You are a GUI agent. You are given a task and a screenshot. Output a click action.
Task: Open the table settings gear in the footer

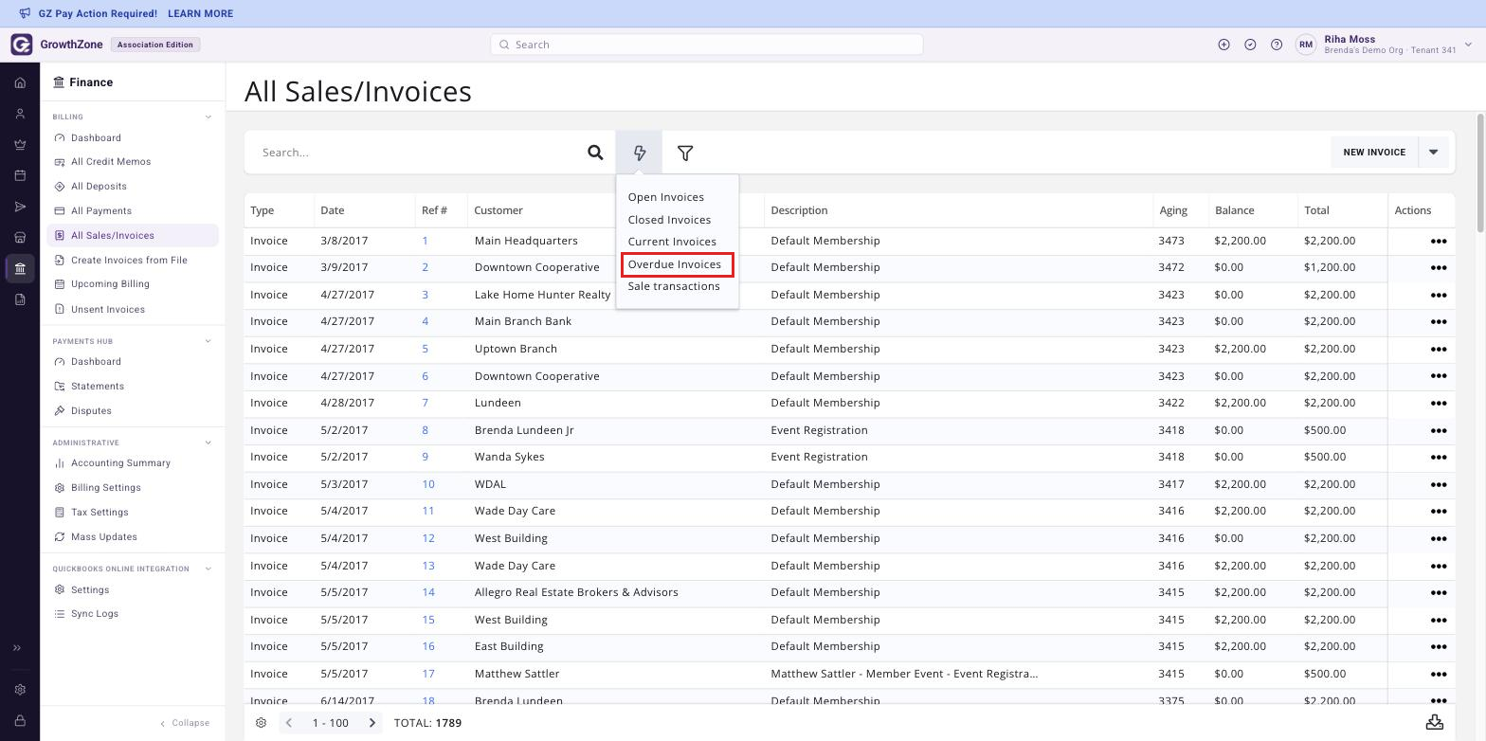point(261,723)
